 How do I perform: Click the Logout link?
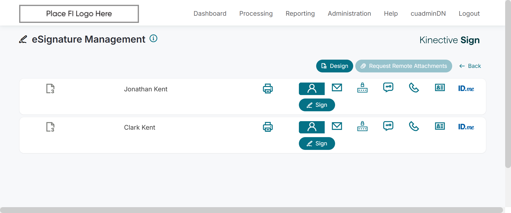[x=469, y=14]
